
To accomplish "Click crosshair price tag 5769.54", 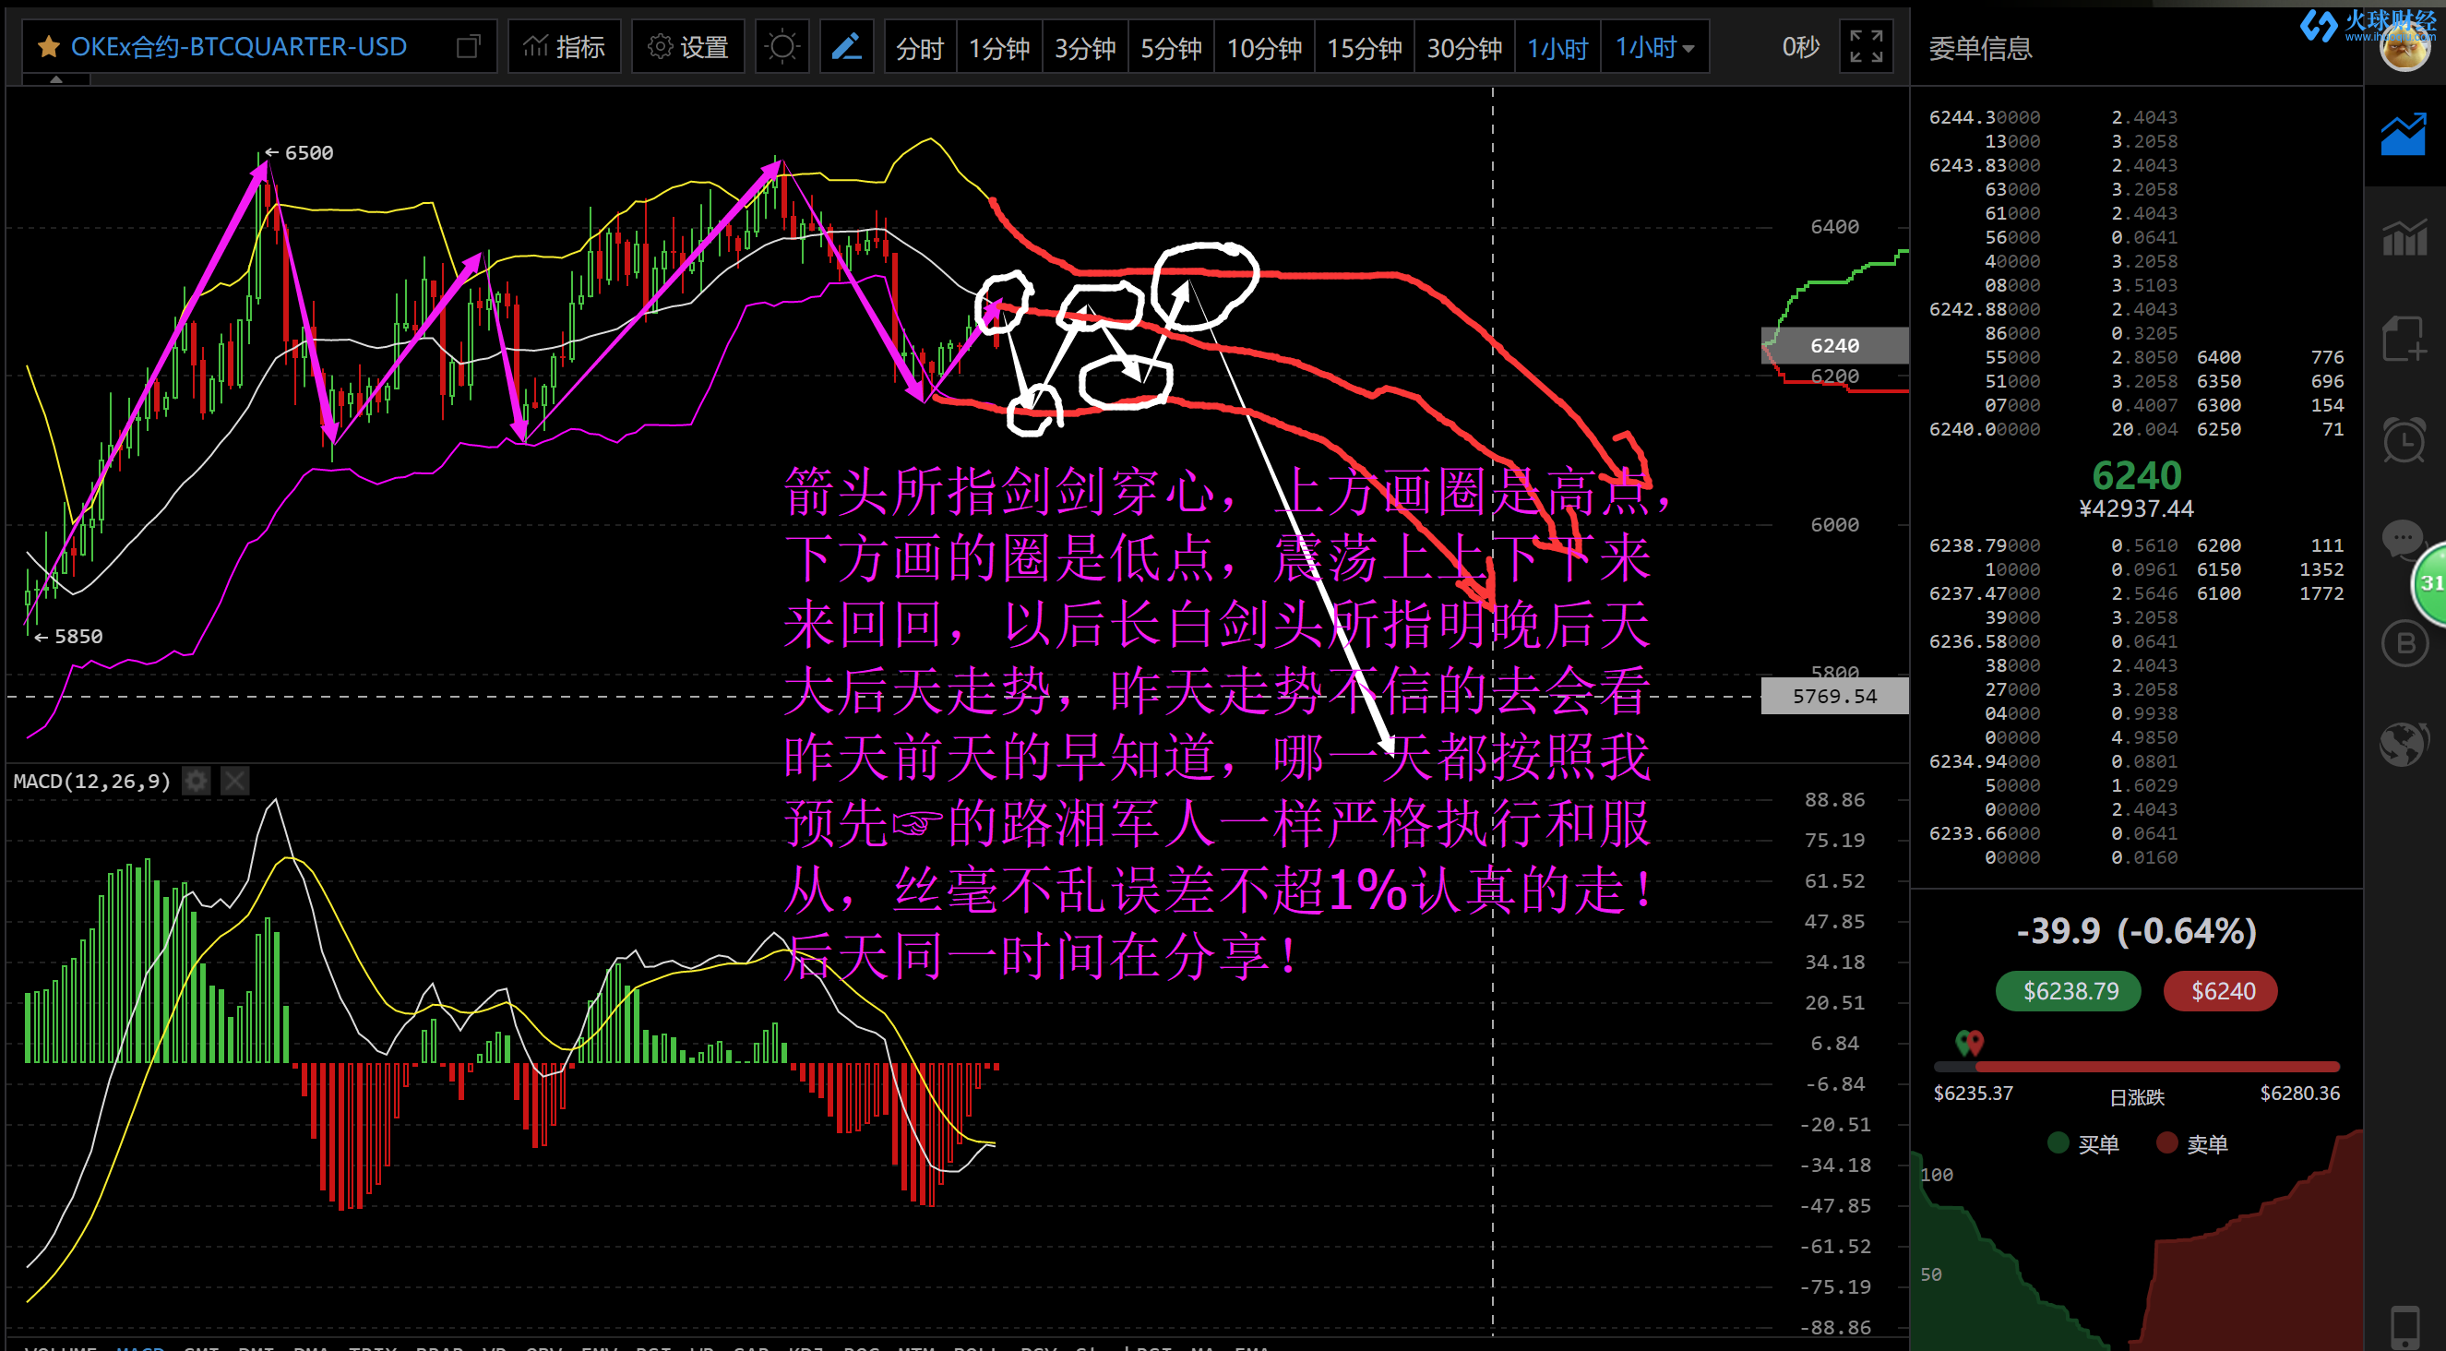I will (x=1834, y=696).
